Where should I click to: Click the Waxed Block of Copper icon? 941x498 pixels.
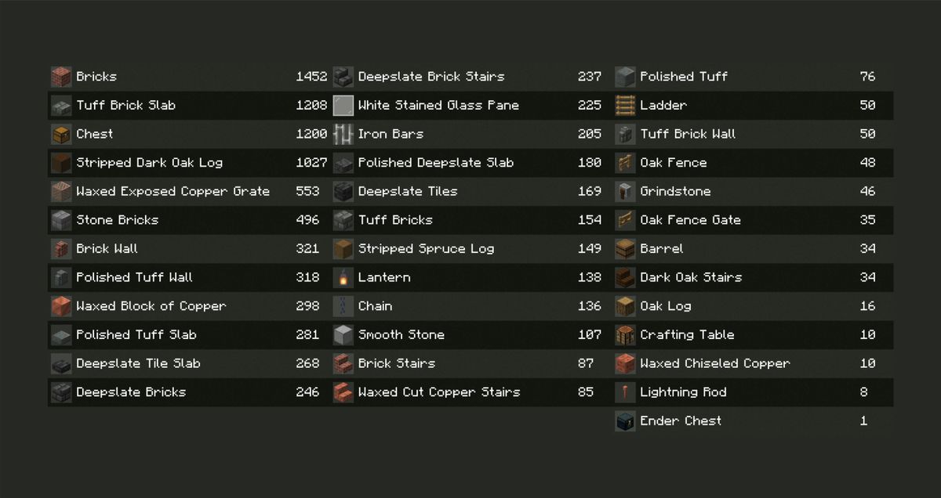(x=61, y=306)
